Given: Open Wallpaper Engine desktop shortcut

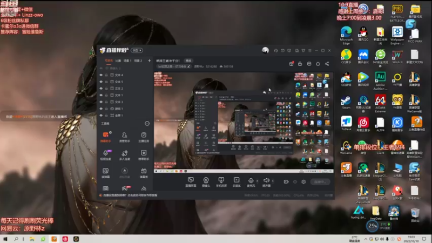Looking at the screenshot, I should tap(397, 36).
